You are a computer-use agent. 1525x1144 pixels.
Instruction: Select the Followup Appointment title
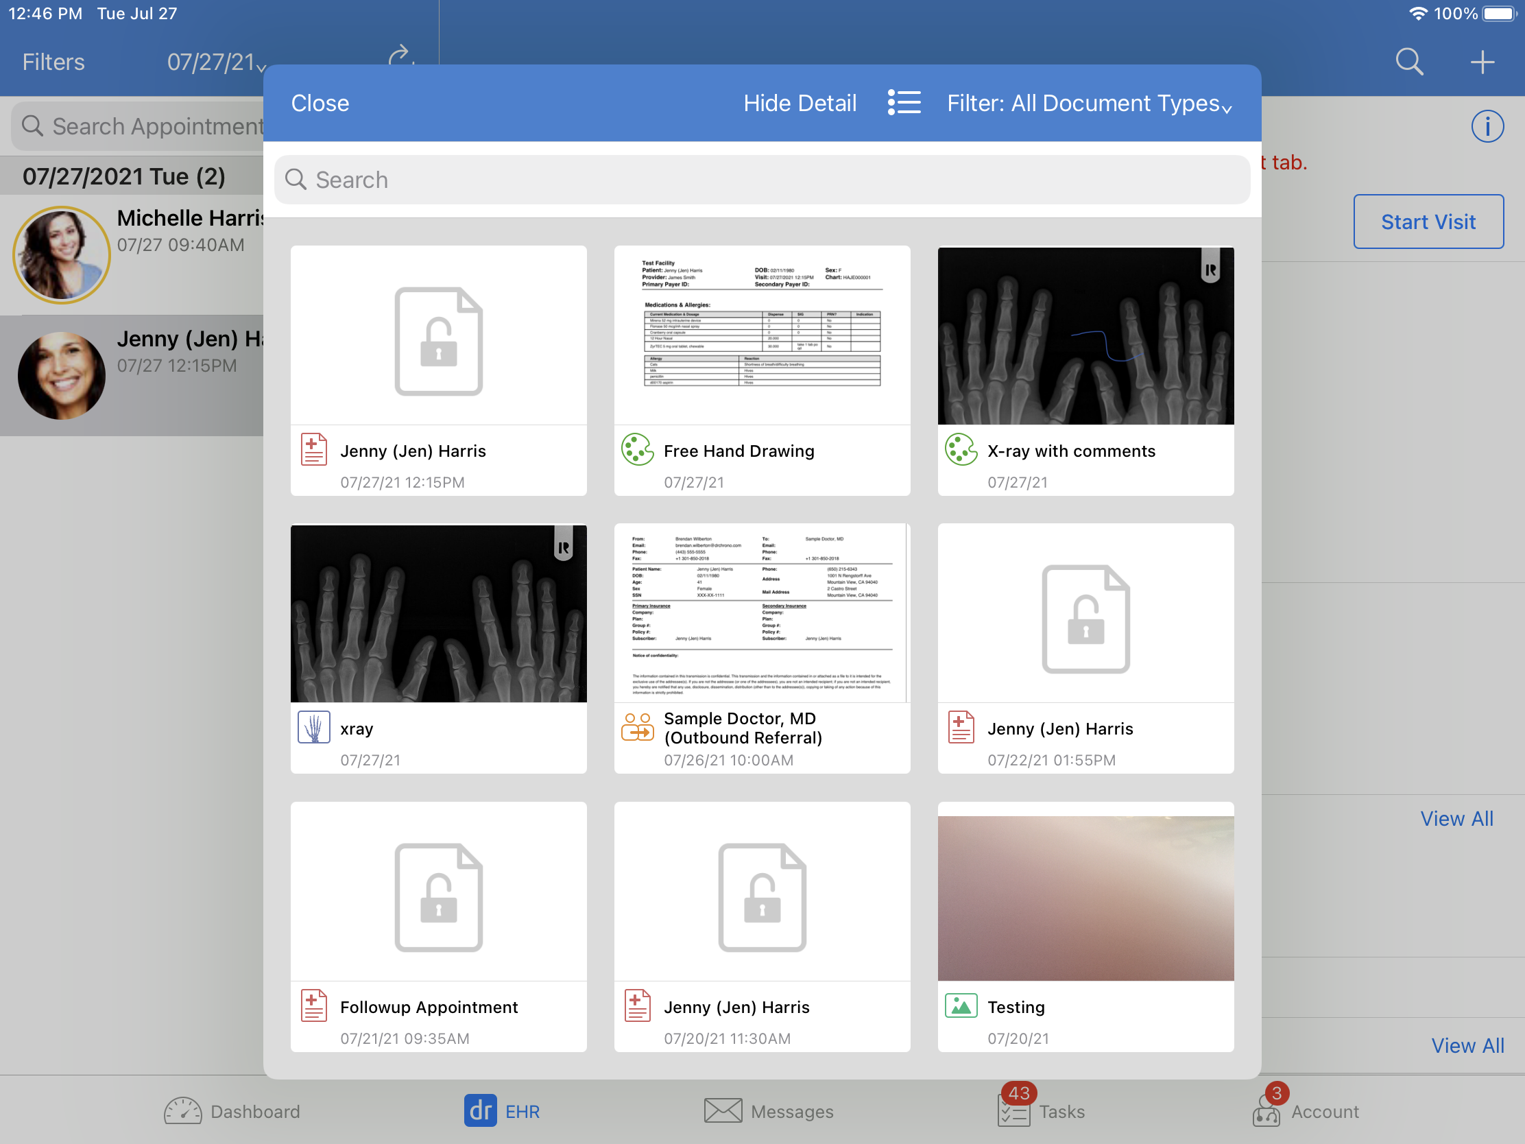pos(429,1008)
